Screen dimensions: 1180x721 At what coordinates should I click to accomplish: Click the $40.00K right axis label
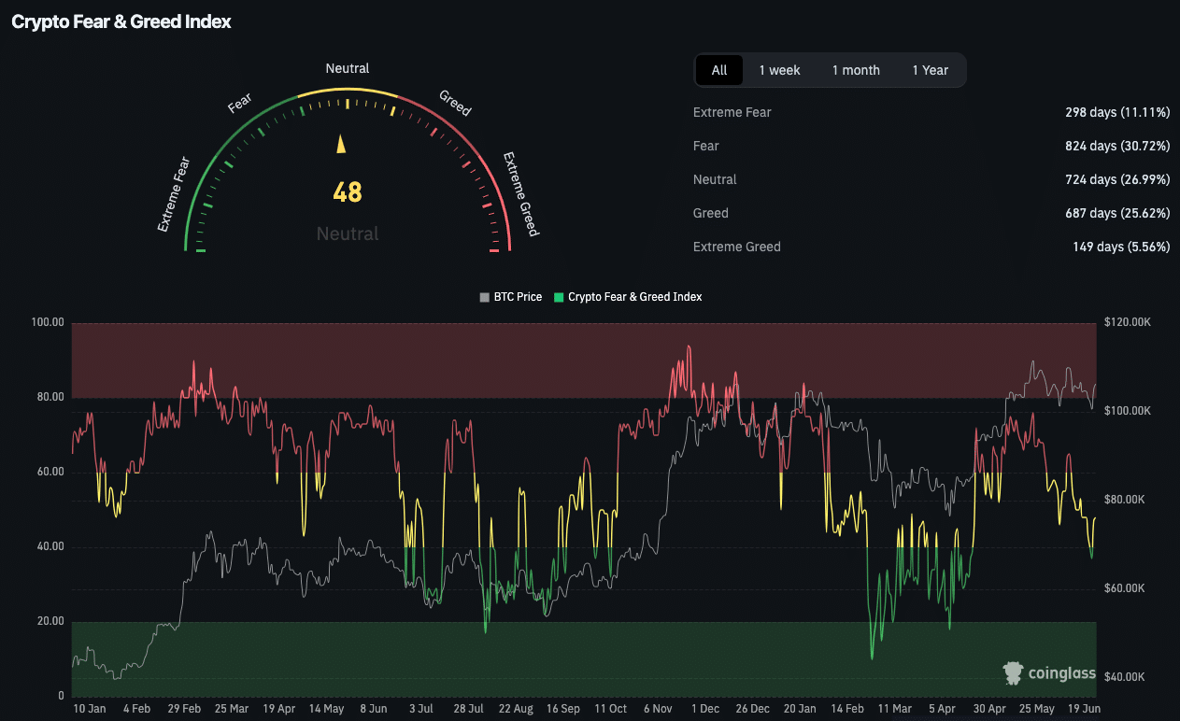point(1124,677)
